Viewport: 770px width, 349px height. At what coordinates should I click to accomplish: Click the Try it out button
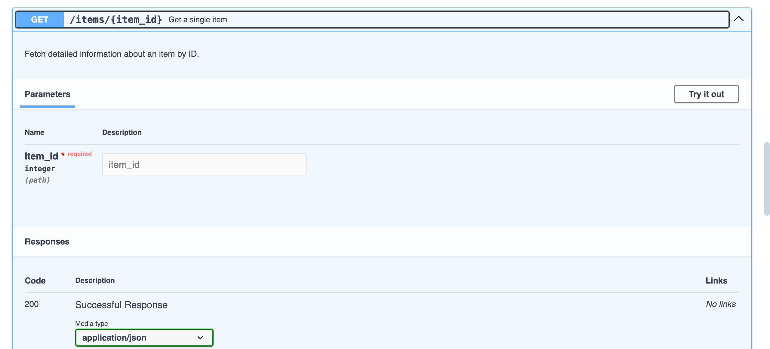click(x=706, y=94)
